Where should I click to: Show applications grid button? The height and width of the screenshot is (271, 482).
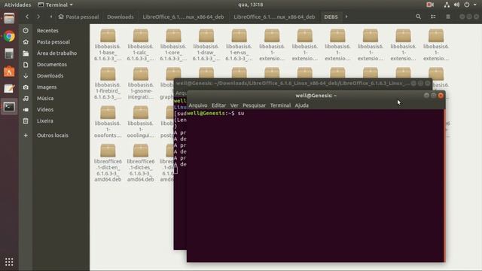[x=9, y=262]
